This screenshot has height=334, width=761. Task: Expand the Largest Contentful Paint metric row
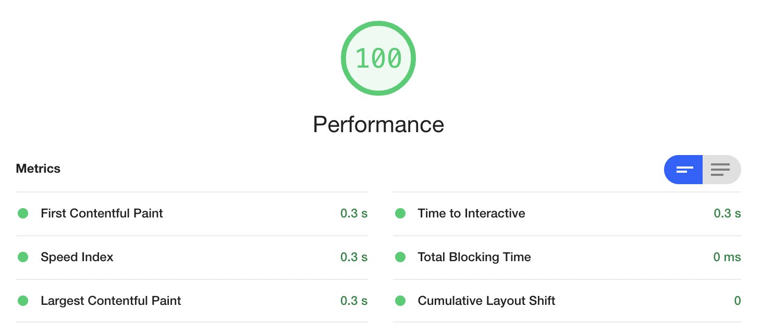(x=192, y=301)
